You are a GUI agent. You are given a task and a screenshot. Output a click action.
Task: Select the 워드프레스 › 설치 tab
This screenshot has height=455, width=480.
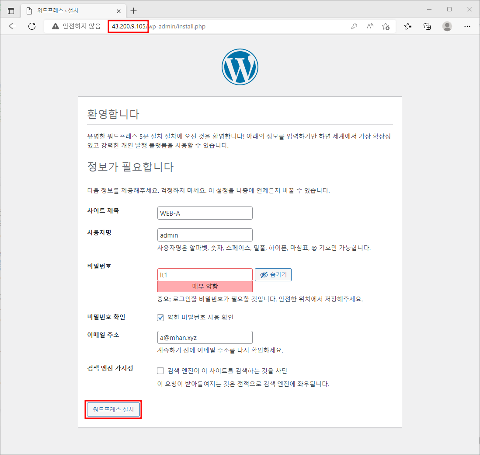click(73, 11)
